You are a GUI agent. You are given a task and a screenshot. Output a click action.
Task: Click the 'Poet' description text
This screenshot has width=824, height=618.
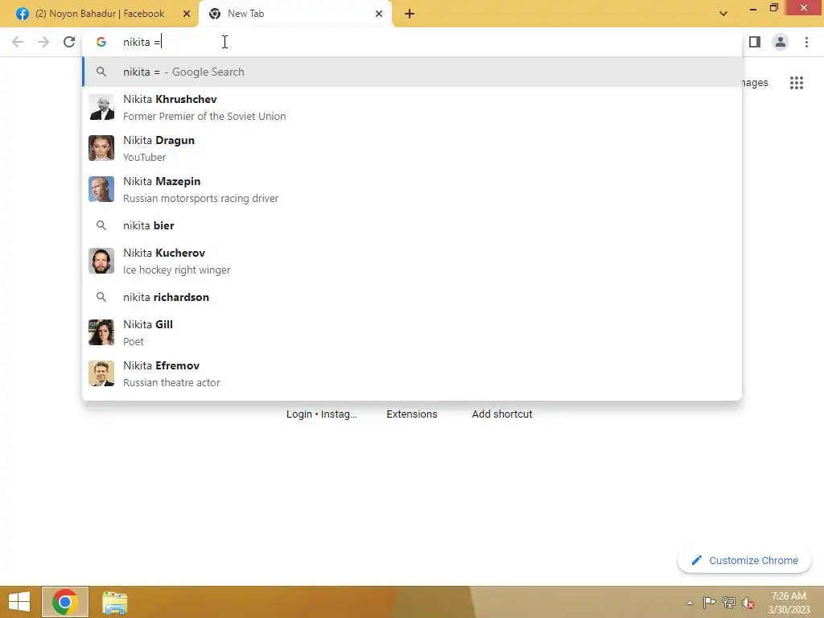134,341
